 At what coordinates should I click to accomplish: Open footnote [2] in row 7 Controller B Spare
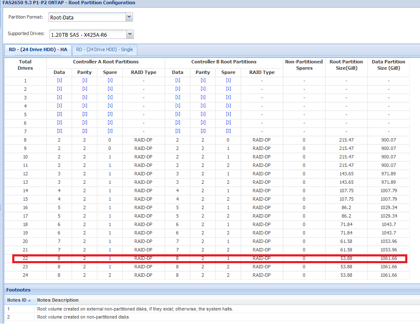pyautogui.click(x=228, y=131)
